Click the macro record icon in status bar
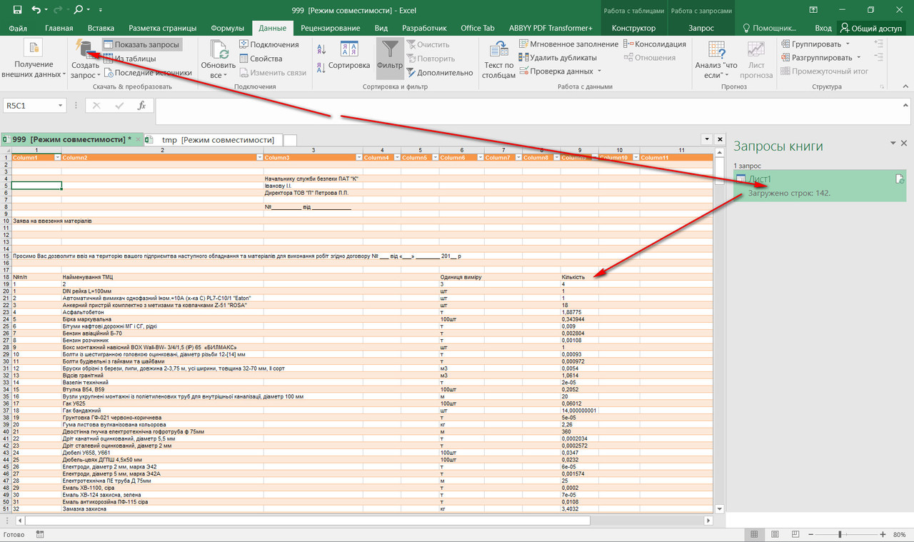The image size is (914, 542). tap(41, 534)
